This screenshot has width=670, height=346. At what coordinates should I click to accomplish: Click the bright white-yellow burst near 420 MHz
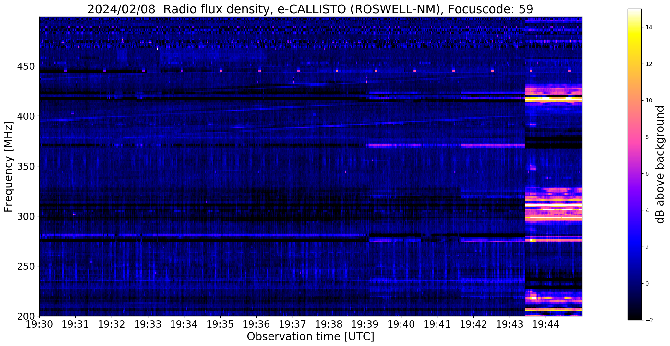554,99
